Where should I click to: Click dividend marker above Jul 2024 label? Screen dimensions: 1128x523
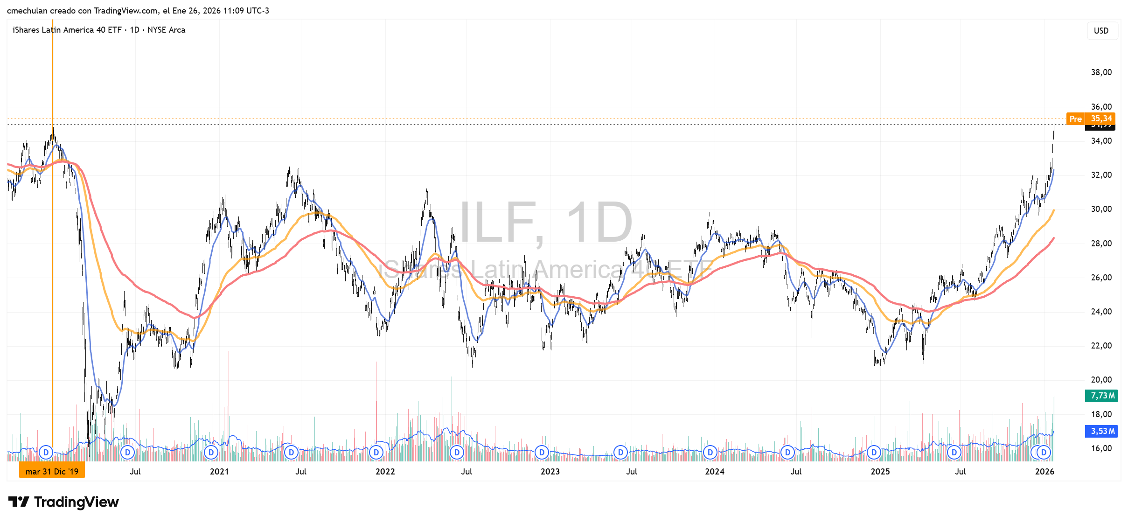[787, 452]
